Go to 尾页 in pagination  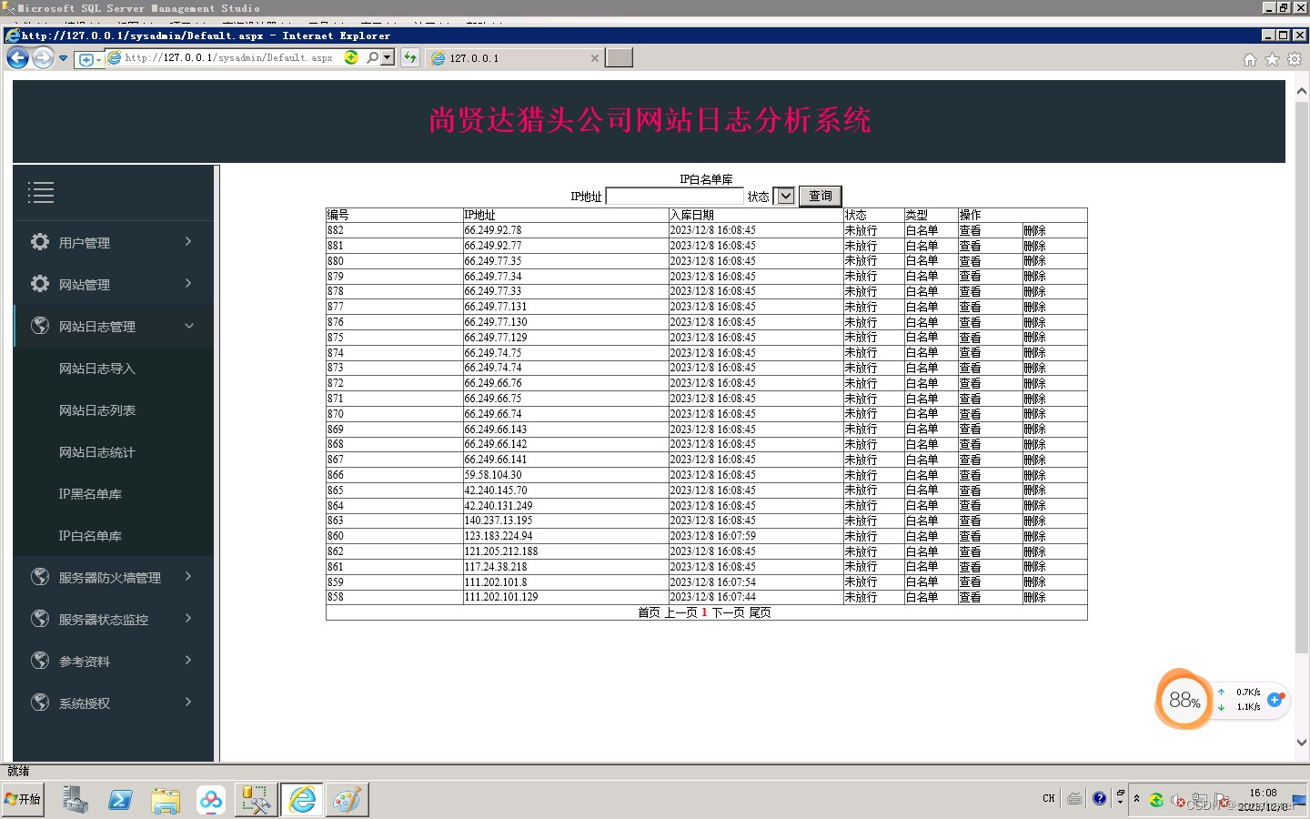(x=760, y=612)
